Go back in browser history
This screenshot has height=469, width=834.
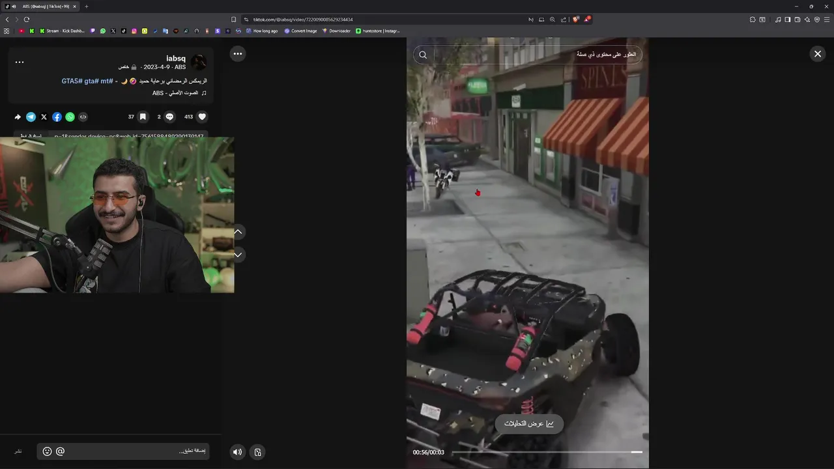[7, 20]
